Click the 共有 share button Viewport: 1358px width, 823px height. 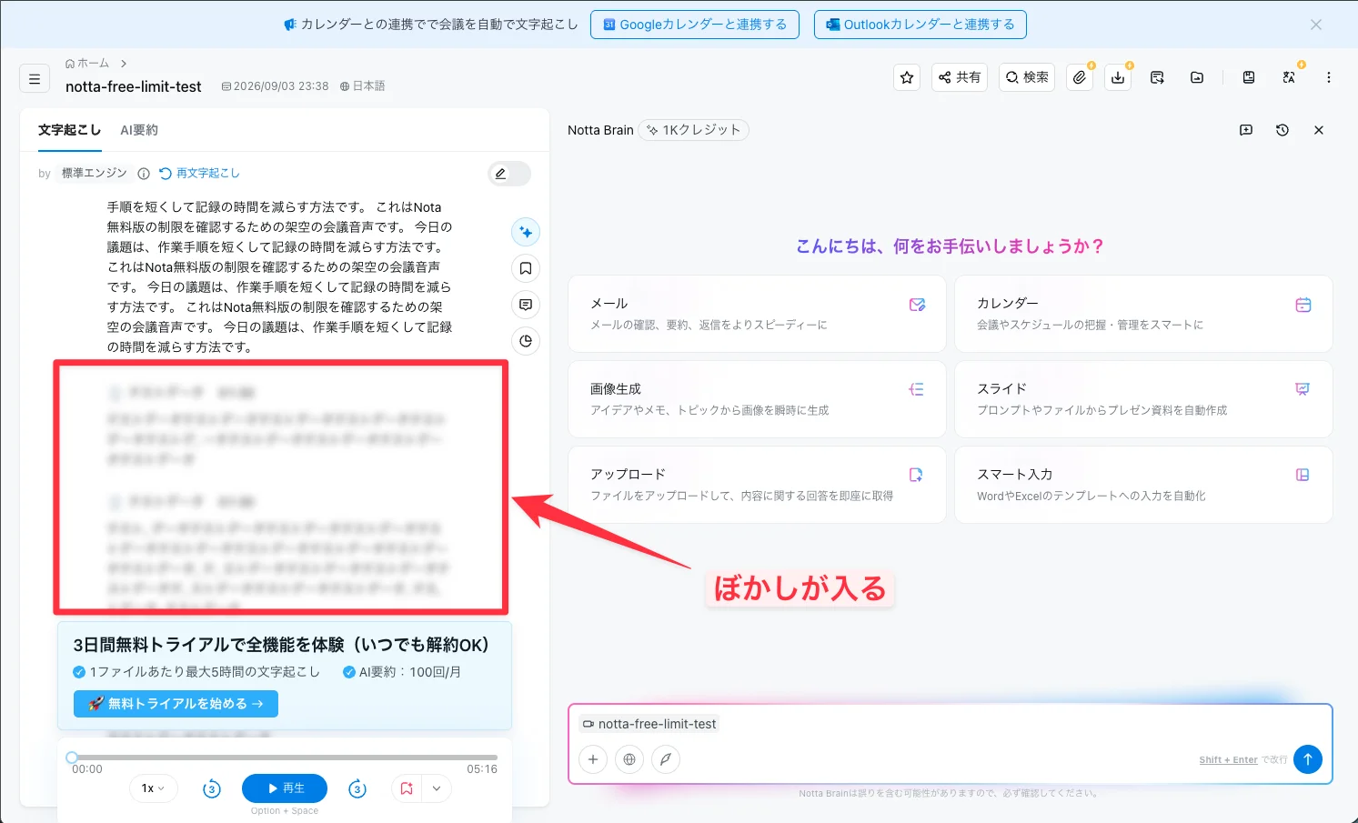click(960, 77)
